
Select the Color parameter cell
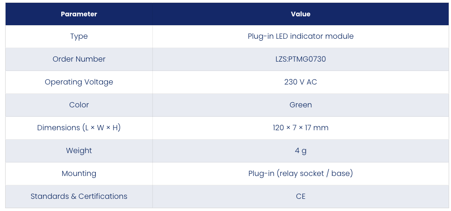coord(79,105)
